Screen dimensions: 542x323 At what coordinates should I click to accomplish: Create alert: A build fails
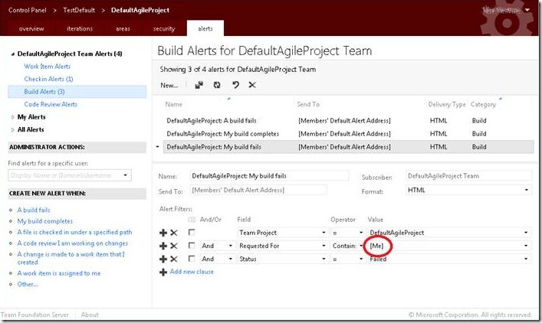(34, 210)
